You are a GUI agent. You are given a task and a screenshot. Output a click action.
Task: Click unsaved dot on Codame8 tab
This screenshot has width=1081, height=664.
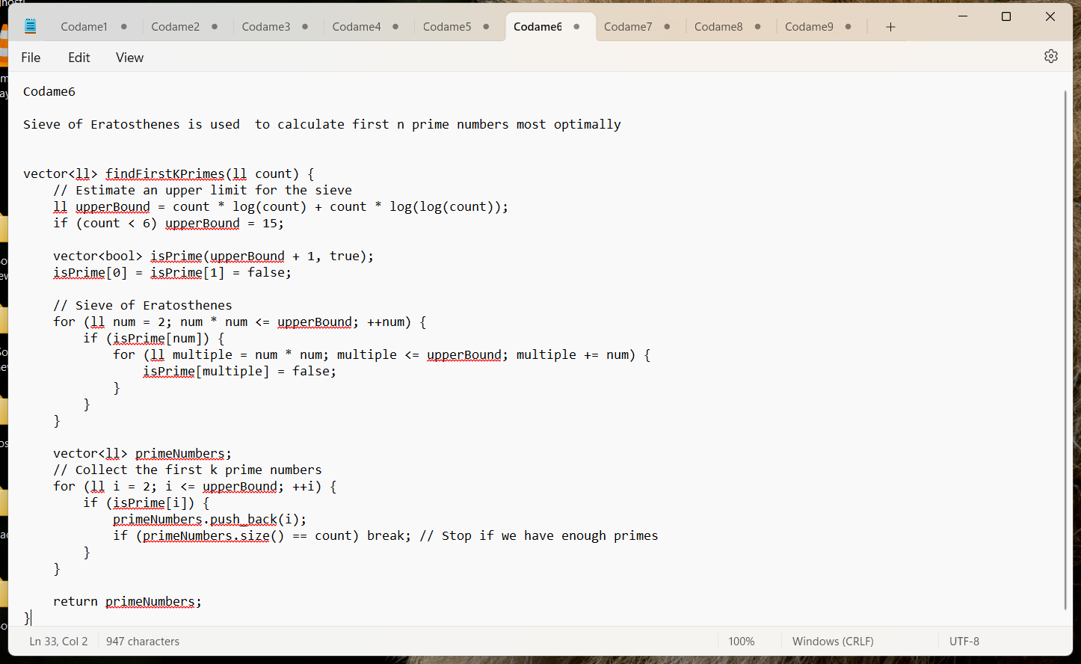coord(757,27)
